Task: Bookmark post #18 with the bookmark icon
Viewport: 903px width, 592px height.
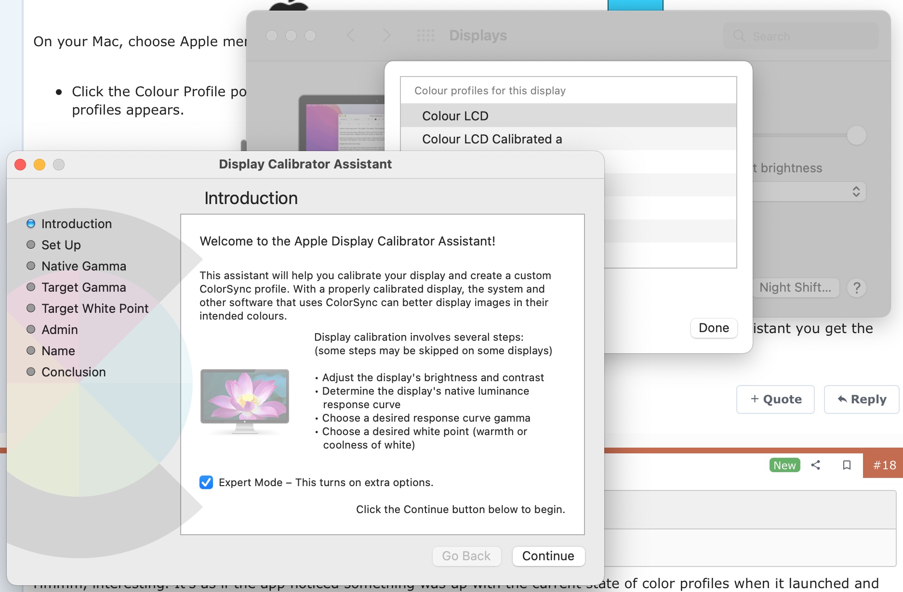Action: [x=847, y=465]
